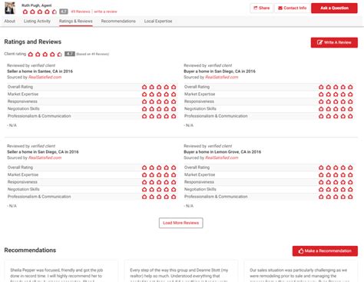Open Contact Info
This screenshot has width=364, height=282.
pos(292,8)
